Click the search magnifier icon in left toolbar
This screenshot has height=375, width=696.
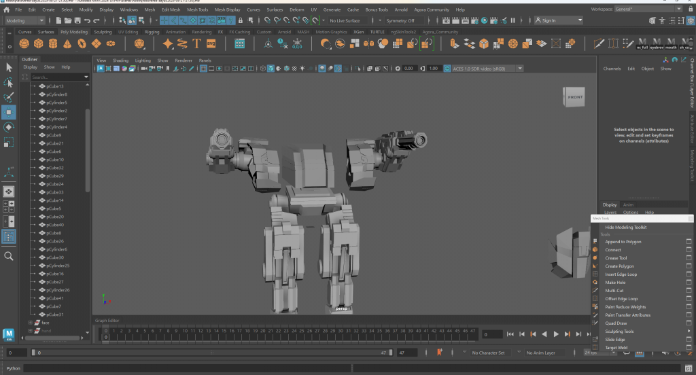click(x=9, y=256)
